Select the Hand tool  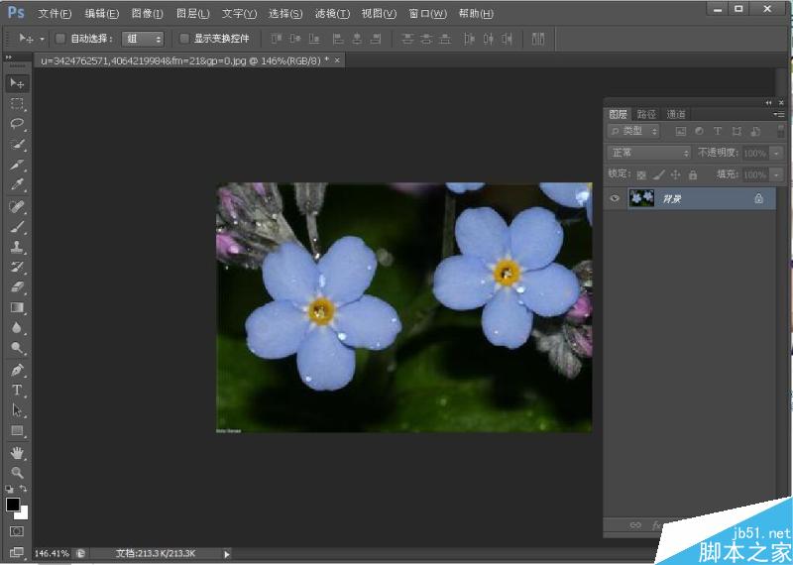17,452
